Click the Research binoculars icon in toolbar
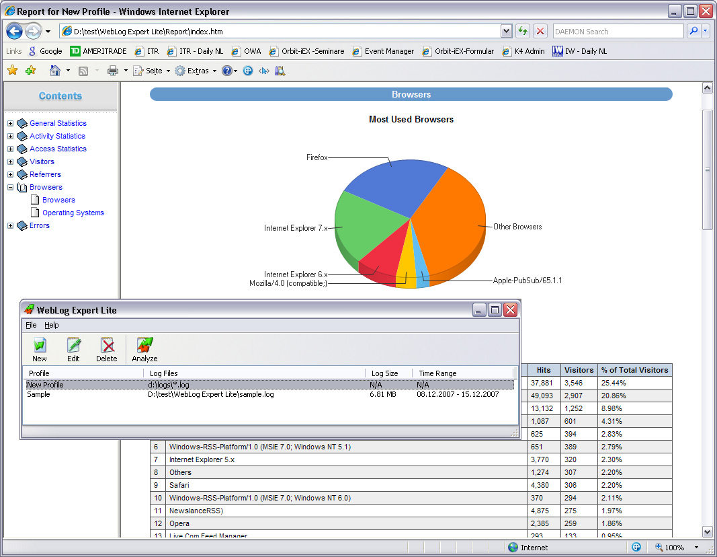Viewport: 717px width, 557px height. click(280, 71)
